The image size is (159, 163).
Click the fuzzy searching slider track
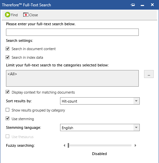pos(100,145)
